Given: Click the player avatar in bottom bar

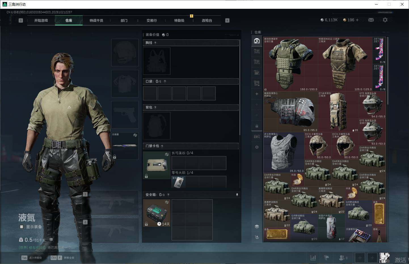Looking at the screenshot, I should (x=384, y=258).
